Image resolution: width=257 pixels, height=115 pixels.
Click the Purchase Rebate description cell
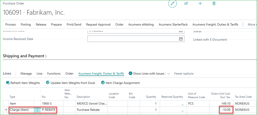[x=92, y=110]
